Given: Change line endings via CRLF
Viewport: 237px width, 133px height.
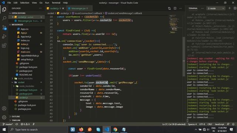Looking at the screenshot, I should (x=210, y=124).
